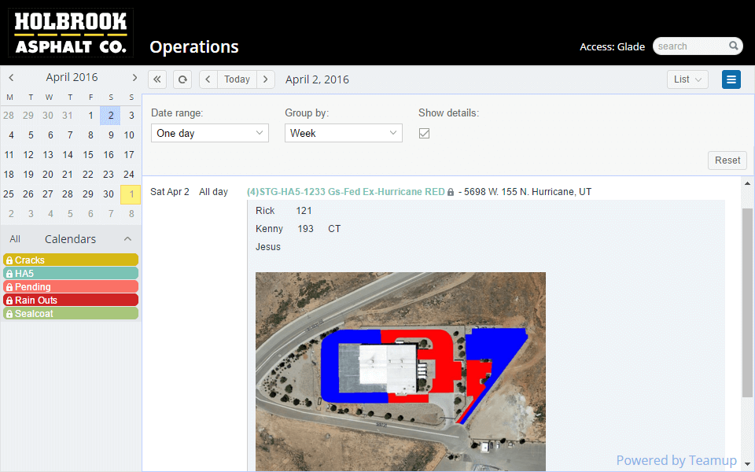Open the aerial site map image
The height and width of the screenshot is (472, 755).
point(400,371)
